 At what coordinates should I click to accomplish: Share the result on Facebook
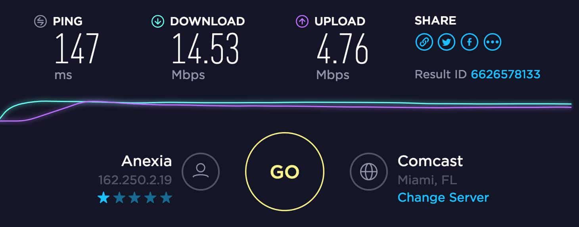pos(470,42)
